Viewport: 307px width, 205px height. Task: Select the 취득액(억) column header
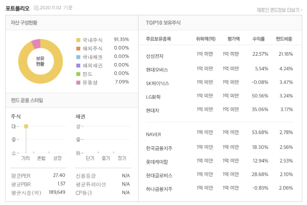[206, 39]
